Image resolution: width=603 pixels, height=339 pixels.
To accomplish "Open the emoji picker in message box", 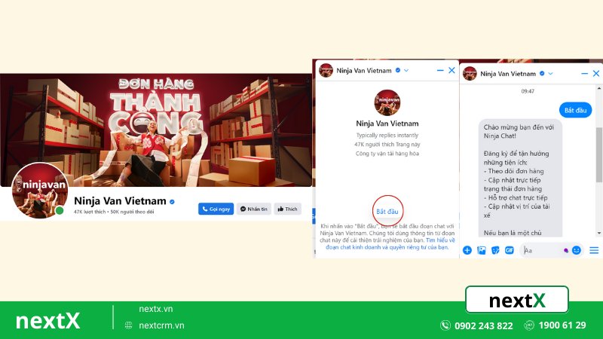I will [577, 250].
